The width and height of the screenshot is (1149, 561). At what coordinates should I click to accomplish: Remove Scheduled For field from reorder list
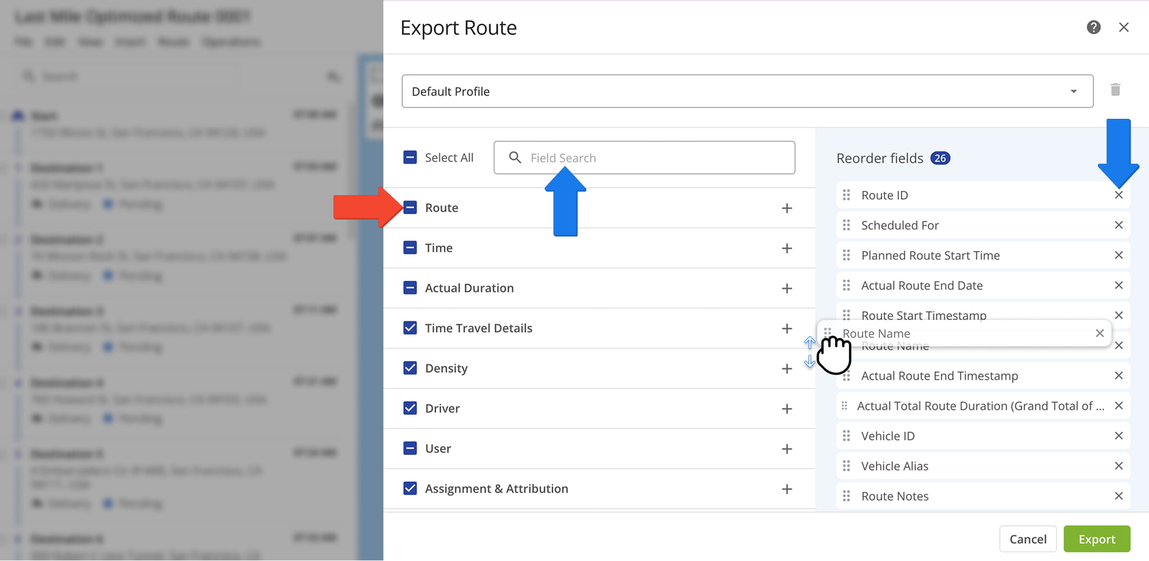[1118, 225]
